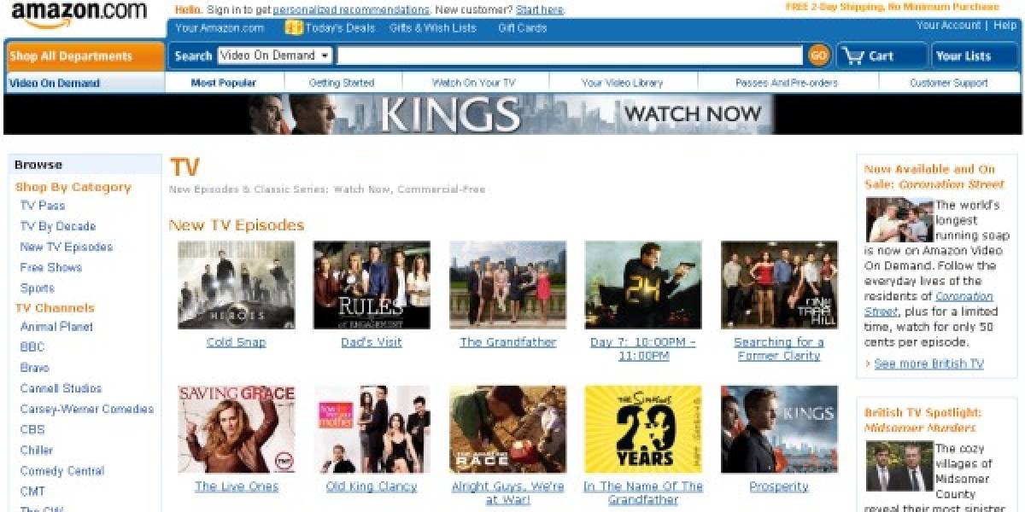1025x512 pixels.
Task: Open the Your Account link
Action: click(948, 25)
